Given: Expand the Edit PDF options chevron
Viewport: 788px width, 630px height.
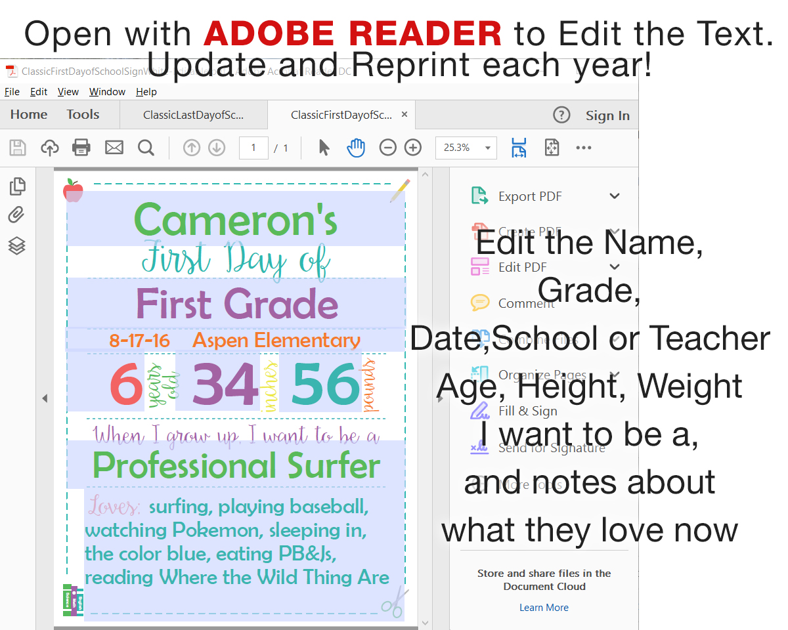Looking at the screenshot, I should (615, 266).
